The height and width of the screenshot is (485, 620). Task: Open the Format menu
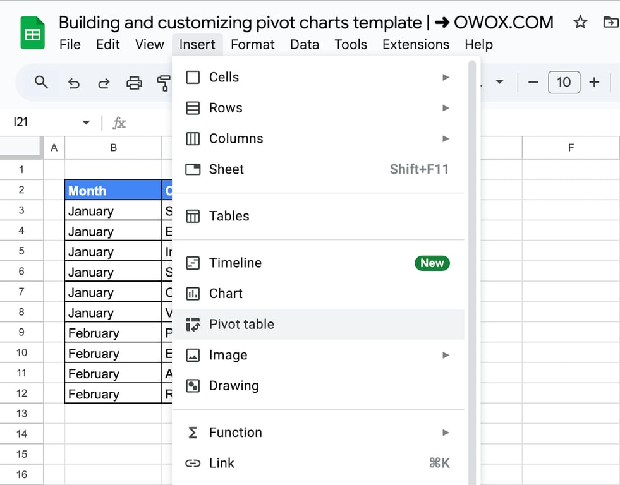(253, 45)
